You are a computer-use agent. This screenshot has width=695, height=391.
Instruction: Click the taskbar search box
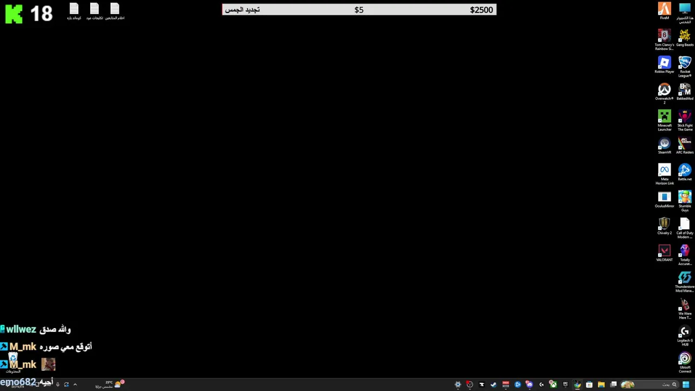649,384
